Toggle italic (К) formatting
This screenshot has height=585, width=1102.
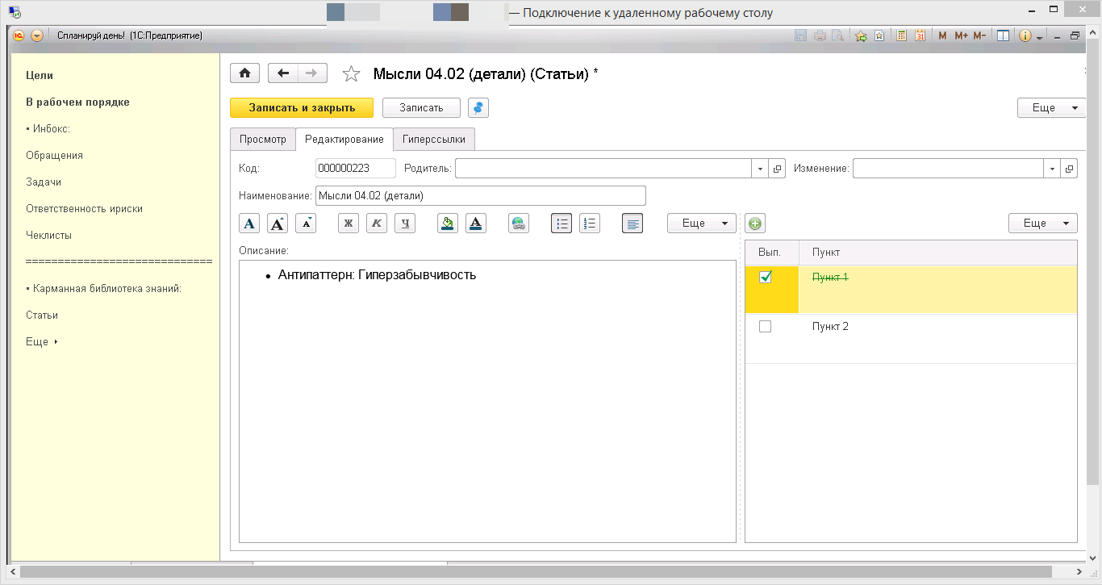(377, 224)
